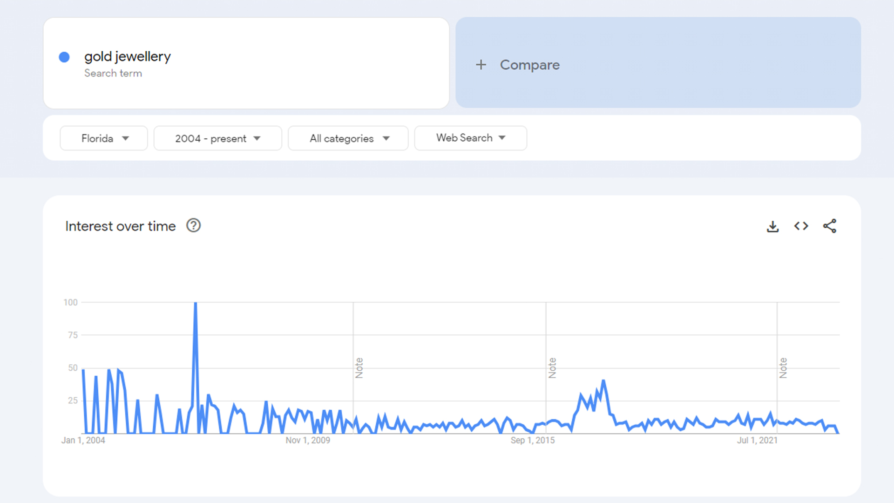This screenshot has height=503, width=894.
Task: Click the Note marker near Jul 2021
Action: (783, 368)
